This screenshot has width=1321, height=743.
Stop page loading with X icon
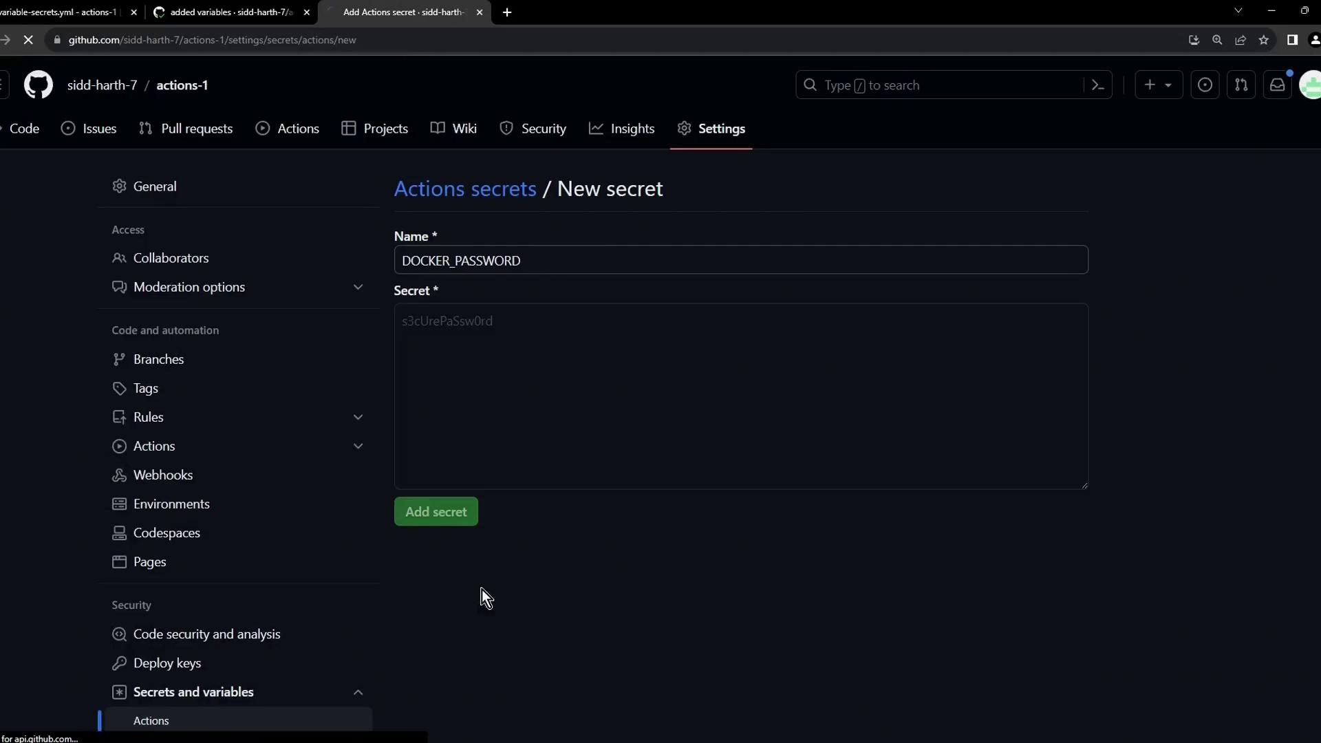28,40
